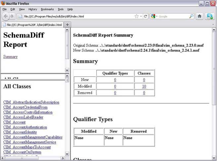This screenshot has width=217, height=161.
Task: Click top-left frame vertical scrollbar thumb
Action: click(x=67, y=46)
